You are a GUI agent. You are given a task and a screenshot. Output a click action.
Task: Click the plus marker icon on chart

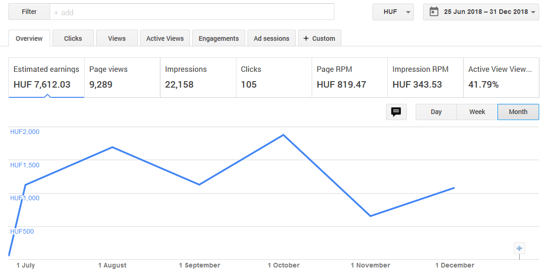coord(519,248)
